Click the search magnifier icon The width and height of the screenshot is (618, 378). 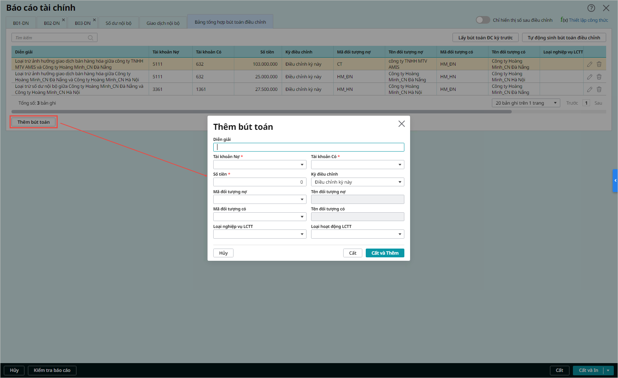(x=91, y=38)
